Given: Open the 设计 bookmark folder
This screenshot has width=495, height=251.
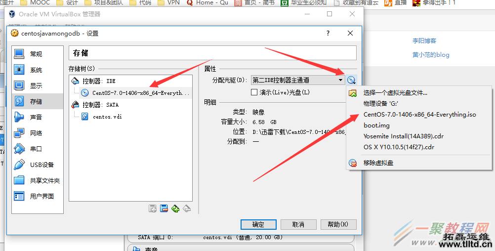Looking at the screenshot, I should [x=67, y=2].
